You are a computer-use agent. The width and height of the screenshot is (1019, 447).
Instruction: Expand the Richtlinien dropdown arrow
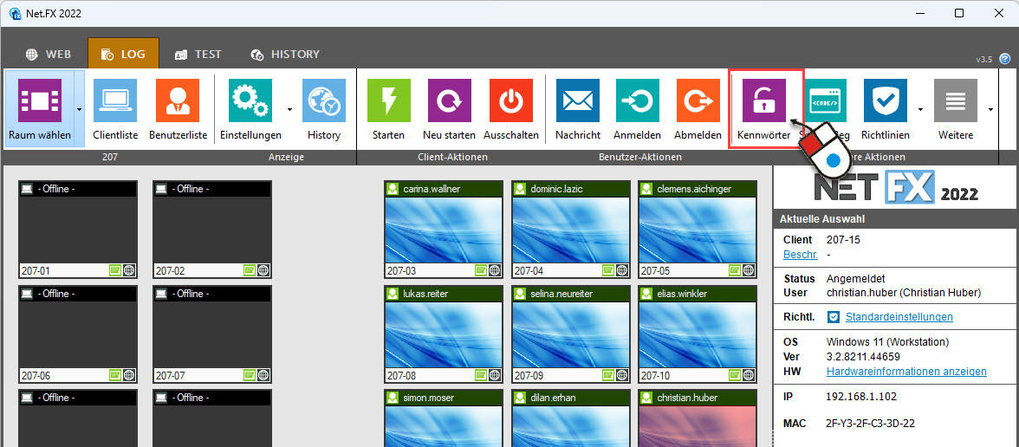pos(920,109)
